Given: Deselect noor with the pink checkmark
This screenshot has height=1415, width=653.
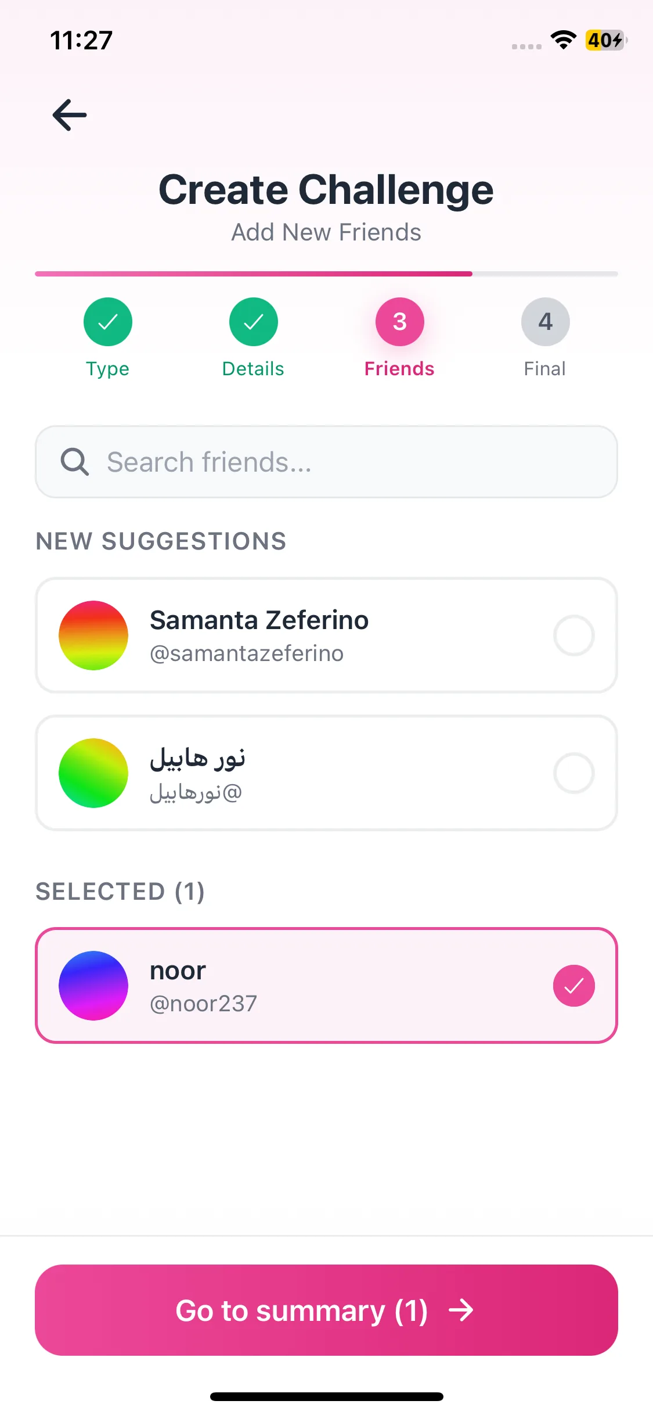Looking at the screenshot, I should tap(573, 986).
